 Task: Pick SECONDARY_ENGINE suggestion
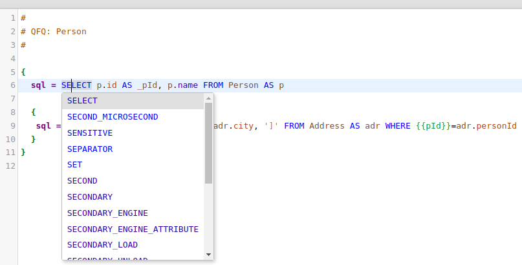(x=133, y=213)
